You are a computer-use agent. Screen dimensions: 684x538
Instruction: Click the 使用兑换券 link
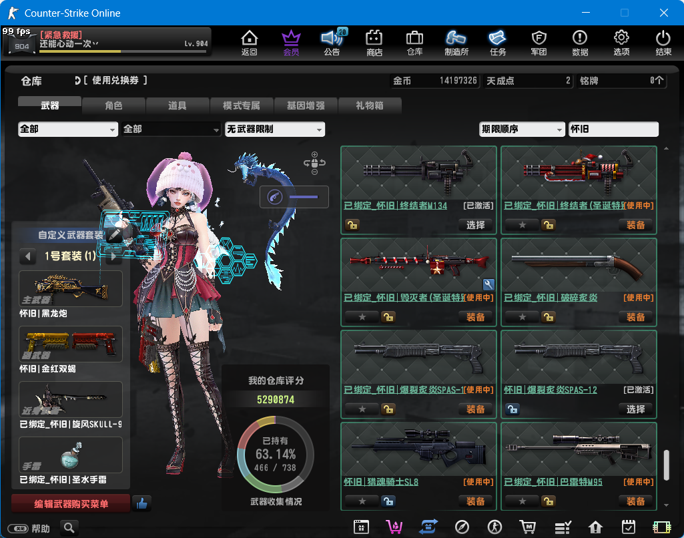click(x=115, y=80)
